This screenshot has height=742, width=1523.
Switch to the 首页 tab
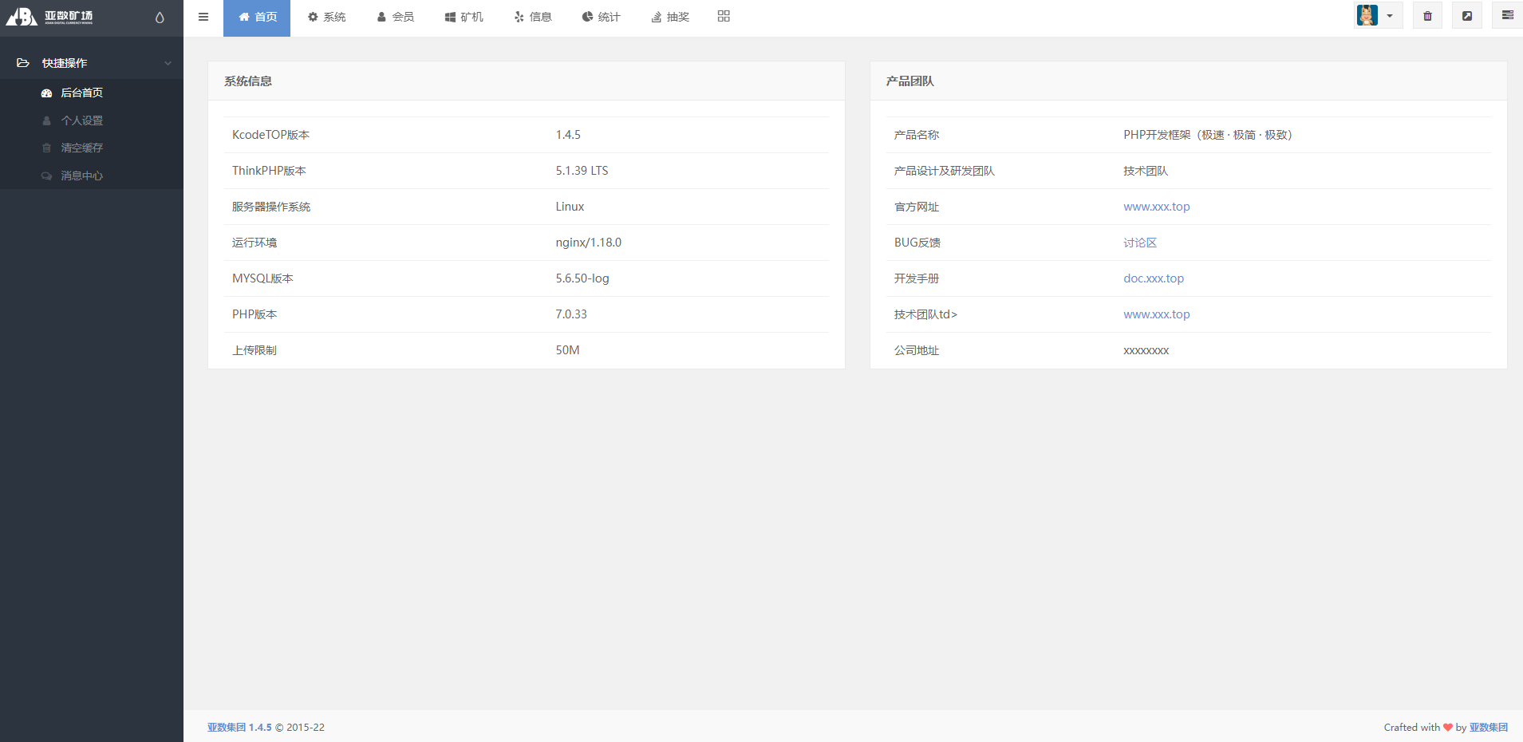point(256,16)
